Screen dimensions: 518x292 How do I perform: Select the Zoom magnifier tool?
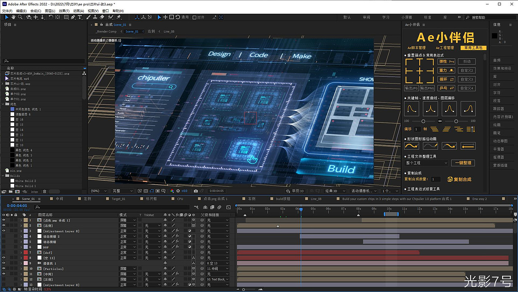click(20, 17)
